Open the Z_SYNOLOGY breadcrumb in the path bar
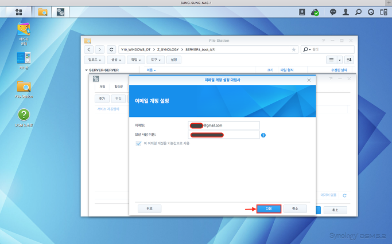 168,50
